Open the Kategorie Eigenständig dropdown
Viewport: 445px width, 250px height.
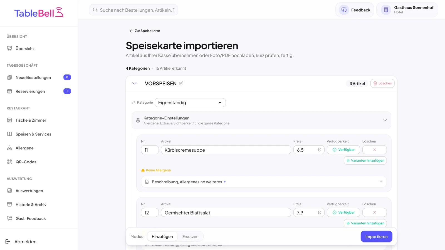click(x=190, y=102)
